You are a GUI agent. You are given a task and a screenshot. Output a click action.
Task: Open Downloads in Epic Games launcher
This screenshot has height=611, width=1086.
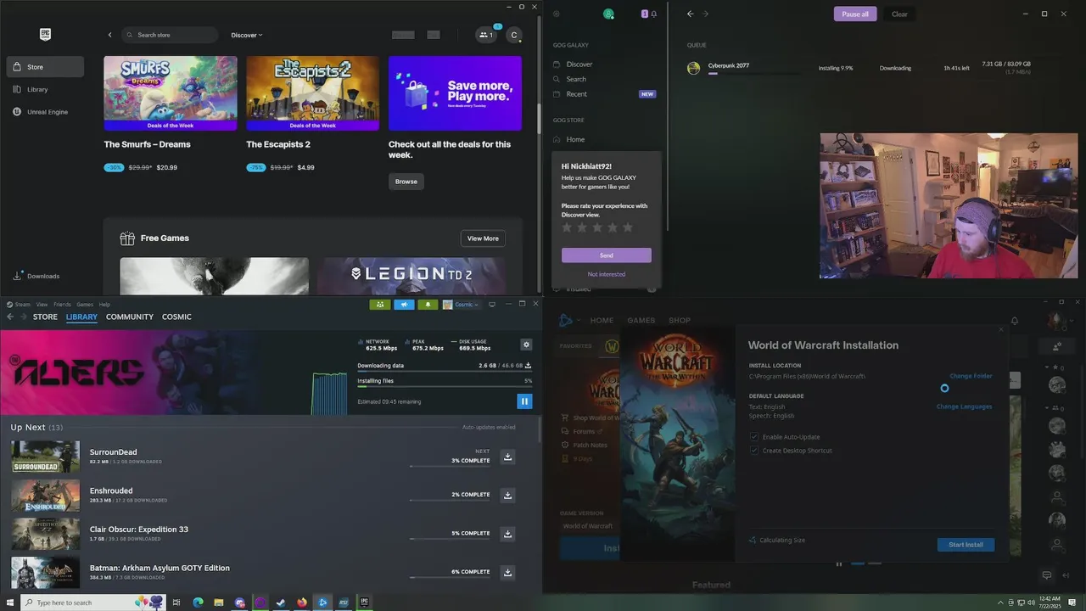pos(36,276)
